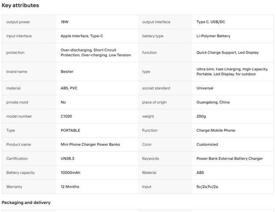The image size is (276, 212).
Task: Click the Type C, USB/DC output interface value
Action: click(211, 22)
